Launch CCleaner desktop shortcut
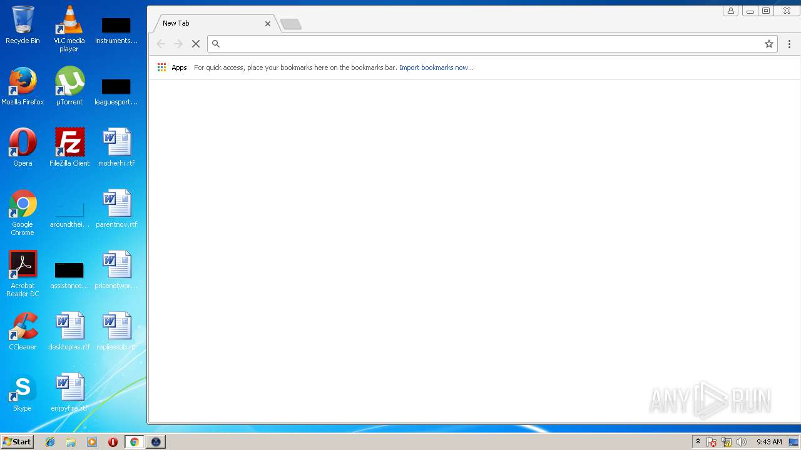The width and height of the screenshot is (801, 450). pos(23,331)
